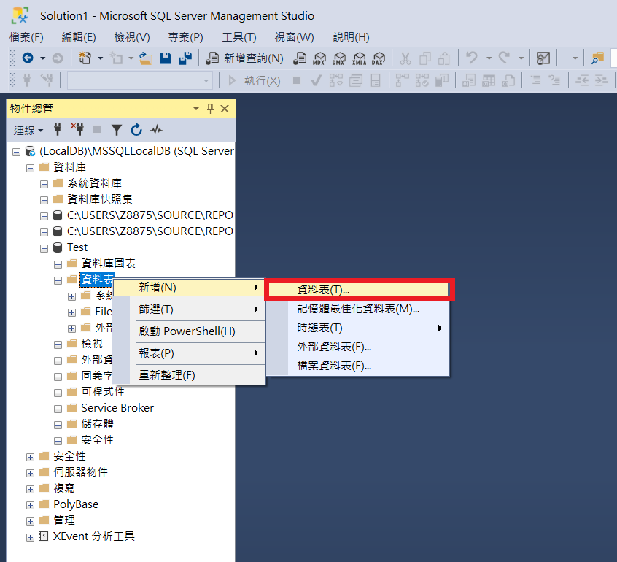The height and width of the screenshot is (562, 617).
Task: Open the DMX query icon
Action: pyautogui.click(x=339, y=58)
